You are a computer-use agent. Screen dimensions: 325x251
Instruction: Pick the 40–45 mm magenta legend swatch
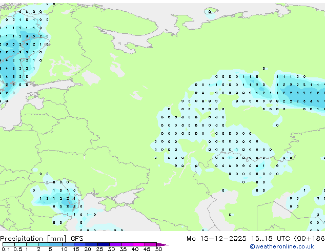tap(139, 244)
